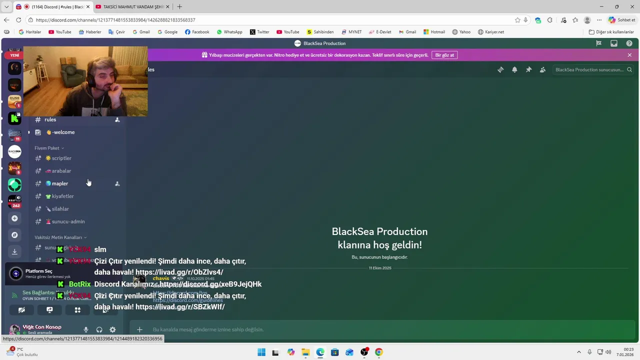Open the arabalar channel

[76, 171]
